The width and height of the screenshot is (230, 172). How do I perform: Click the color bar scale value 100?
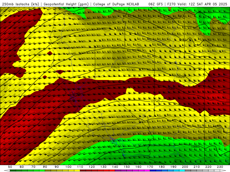tap(68, 167)
